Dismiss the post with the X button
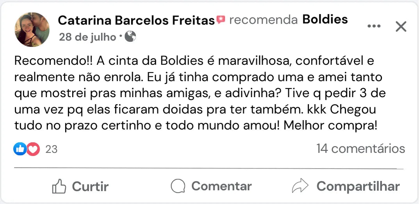Viewport: 419px width, 204px height. click(401, 27)
